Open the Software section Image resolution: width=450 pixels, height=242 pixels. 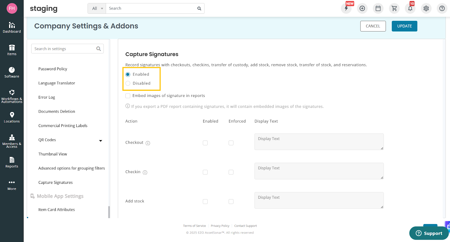coord(12,73)
